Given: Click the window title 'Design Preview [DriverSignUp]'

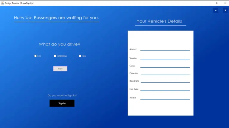Looking at the screenshot, I should click(x=19, y=3).
